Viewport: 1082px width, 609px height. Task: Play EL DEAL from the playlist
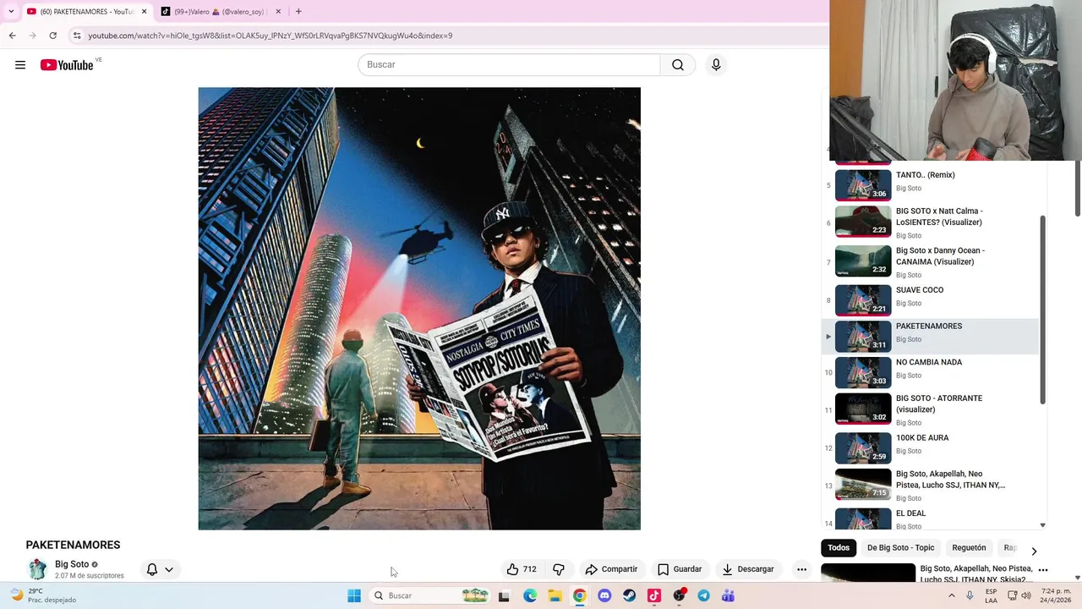coord(930,518)
